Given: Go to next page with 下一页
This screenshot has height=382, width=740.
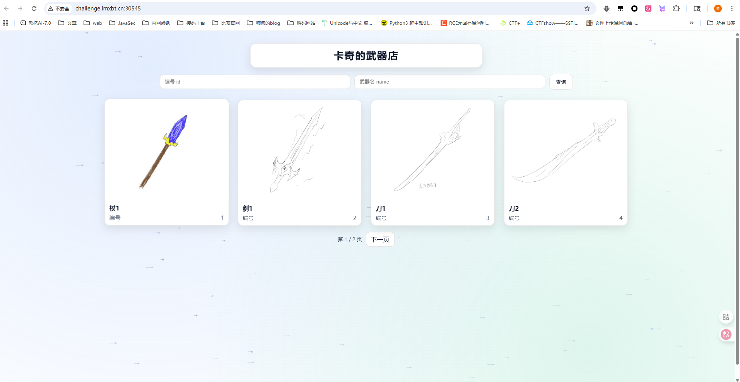Looking at the screenshot, I should pos(380,239).
